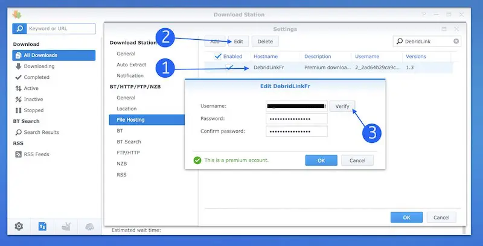
Task: Click the DebridLink filter search field
Action: pos(427,41)
